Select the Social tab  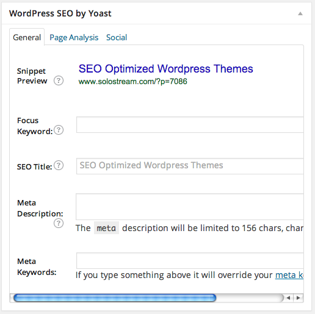click(117, 37)
